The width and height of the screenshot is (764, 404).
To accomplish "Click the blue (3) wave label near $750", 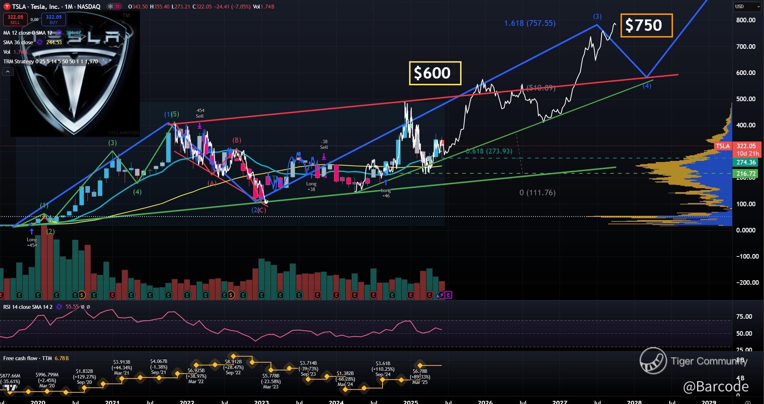I will point(597,16).
